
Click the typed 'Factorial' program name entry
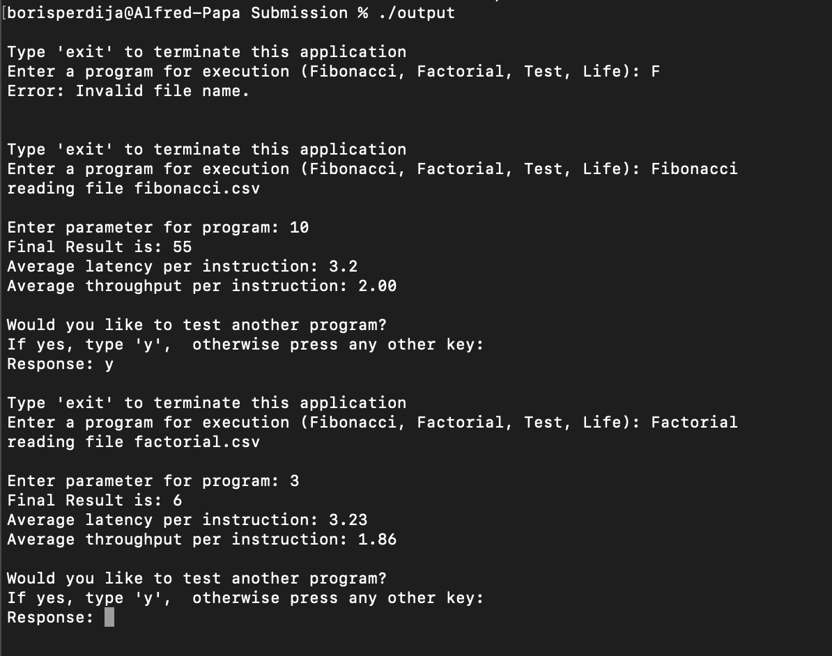click(x=694, y=423)
